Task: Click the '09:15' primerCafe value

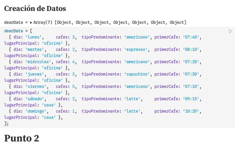Action: click(192, 99)
